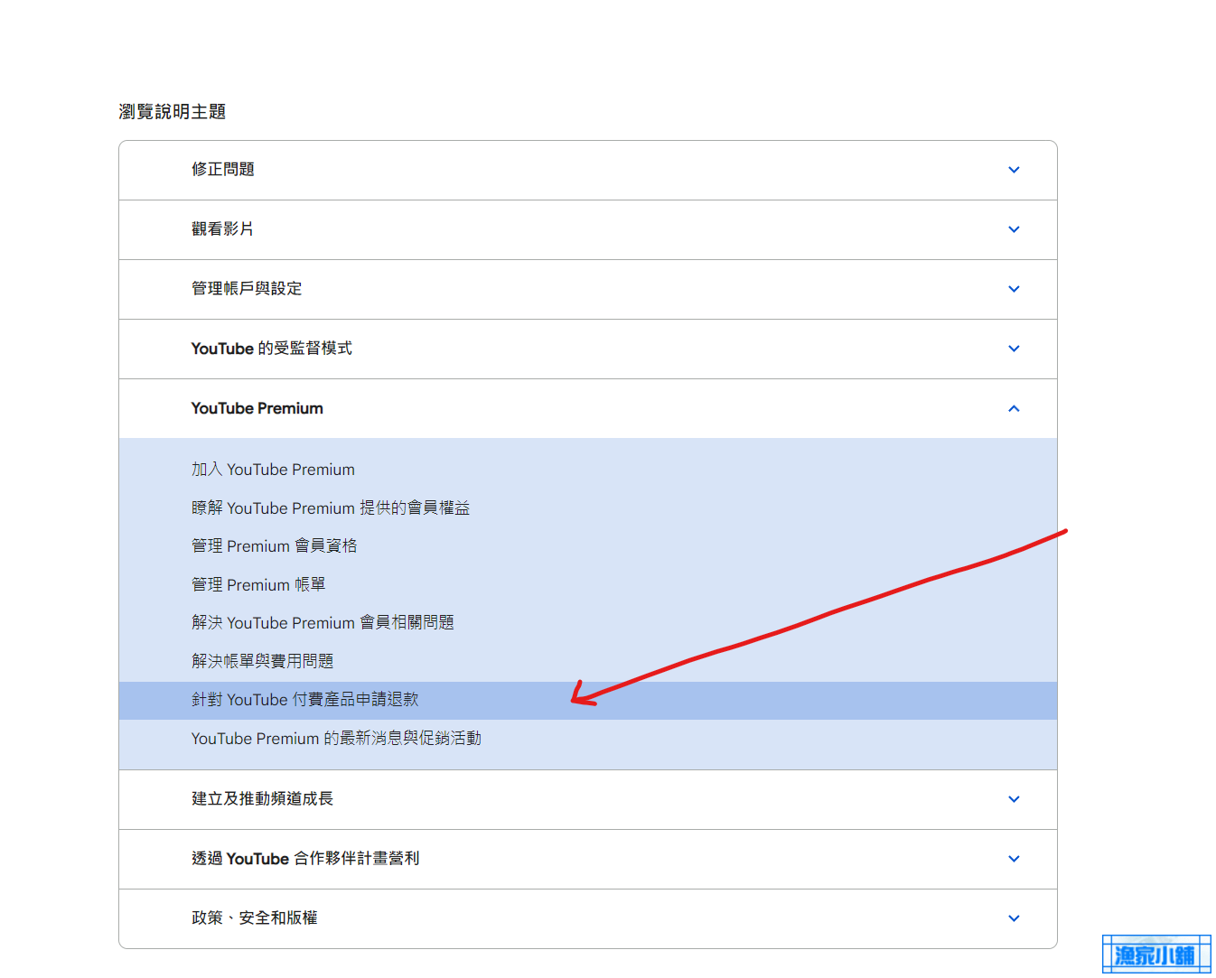The image size is (1216, 978).
Task: Expand the 觀看影片 section chevron
Action: point(1014,229)
